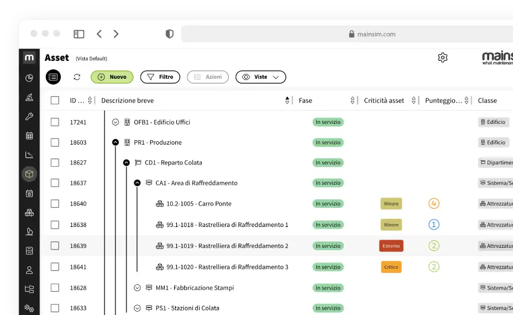
Task: Click ID 18628 cell
Action: pos(78,288)
